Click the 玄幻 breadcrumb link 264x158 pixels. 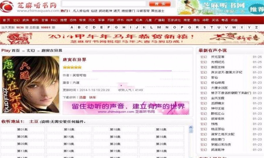point(31,51)
